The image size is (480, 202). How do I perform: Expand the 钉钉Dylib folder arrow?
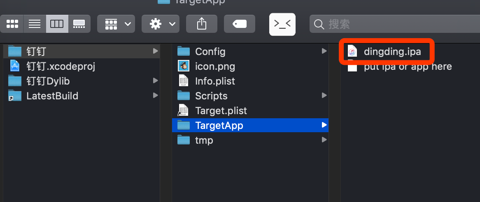click(x=156, y=81)
